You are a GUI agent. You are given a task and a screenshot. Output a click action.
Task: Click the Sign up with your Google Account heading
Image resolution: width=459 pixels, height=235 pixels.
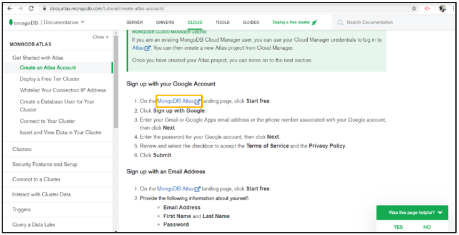tap(171, 84)
